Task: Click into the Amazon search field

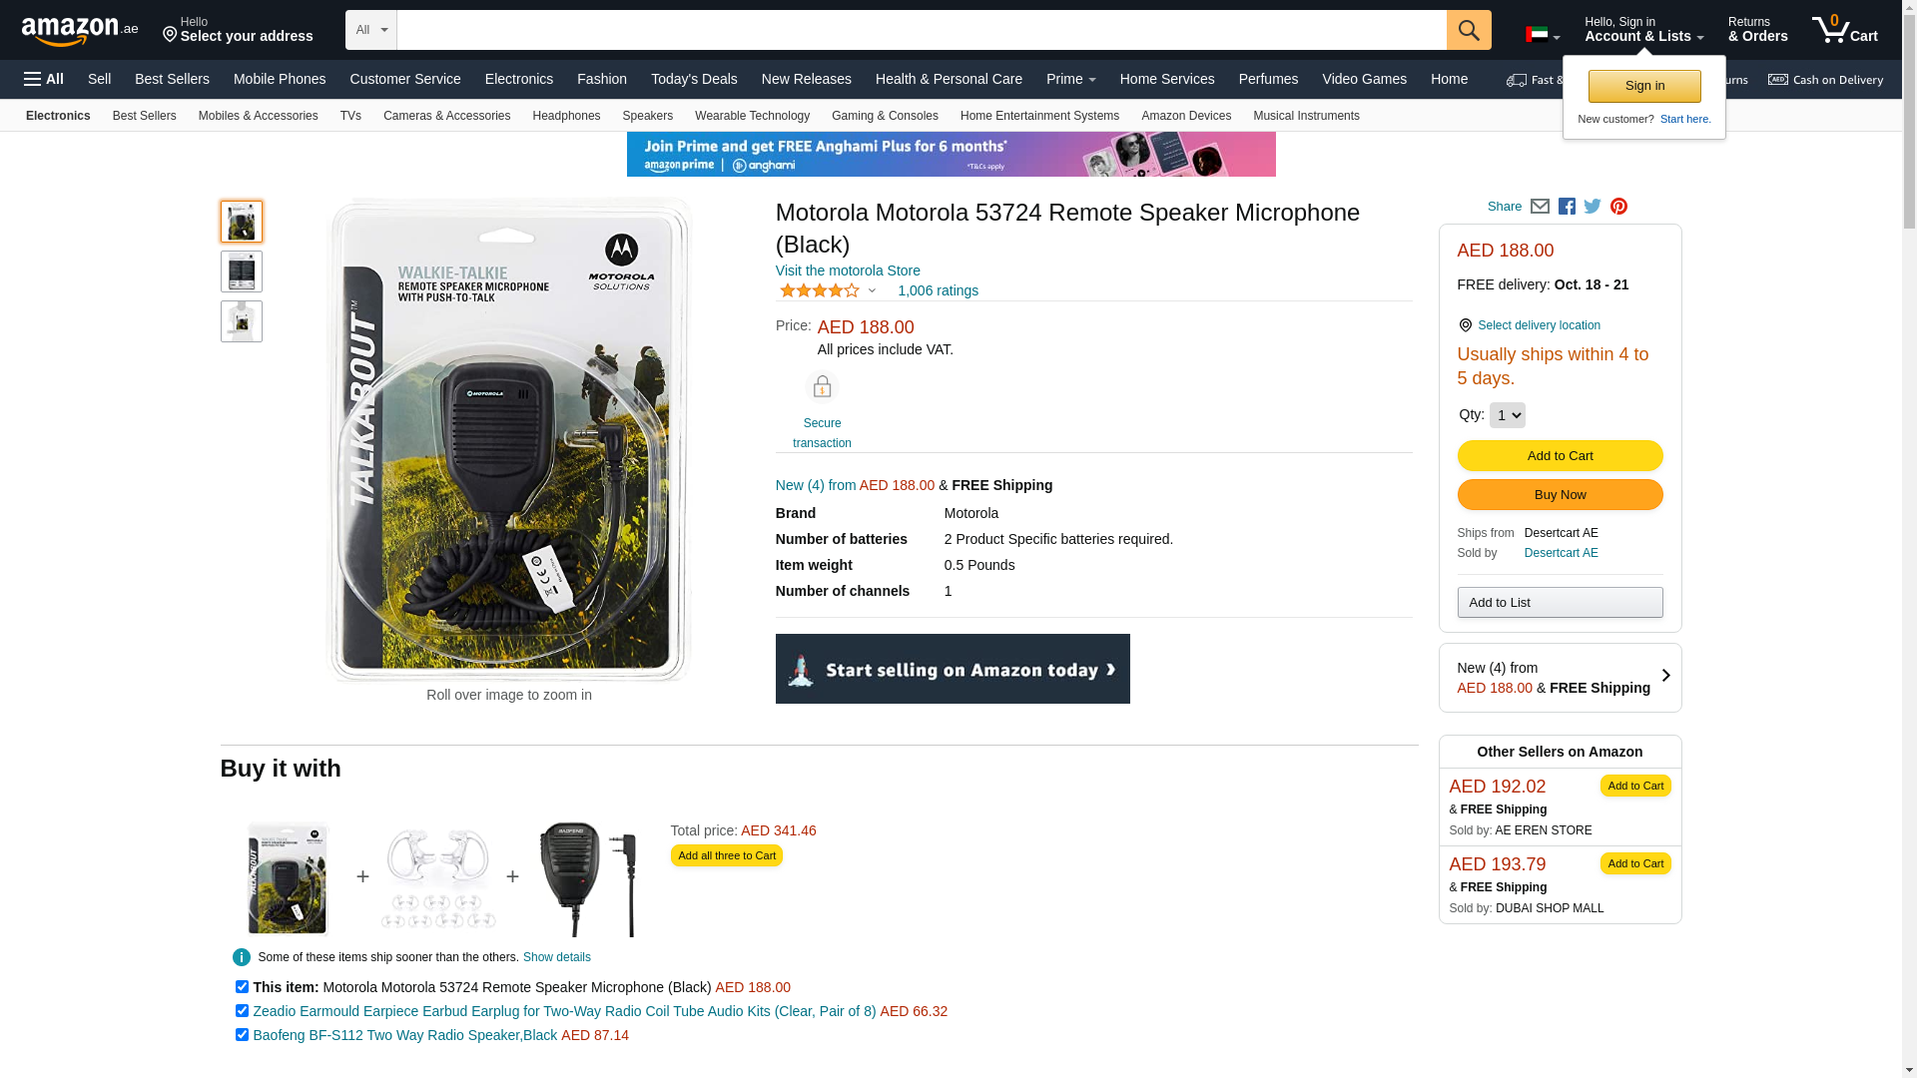Action: pos(921,30)
